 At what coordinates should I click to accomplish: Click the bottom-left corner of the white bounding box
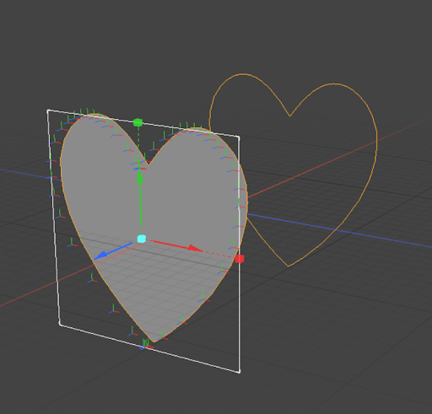click(x=60, y=325)
